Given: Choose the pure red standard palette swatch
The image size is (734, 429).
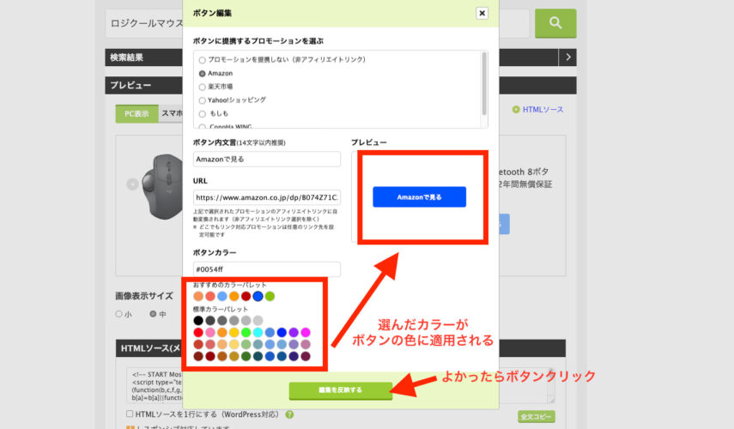Looking at the screenshot, I should (x=198, y=332).
